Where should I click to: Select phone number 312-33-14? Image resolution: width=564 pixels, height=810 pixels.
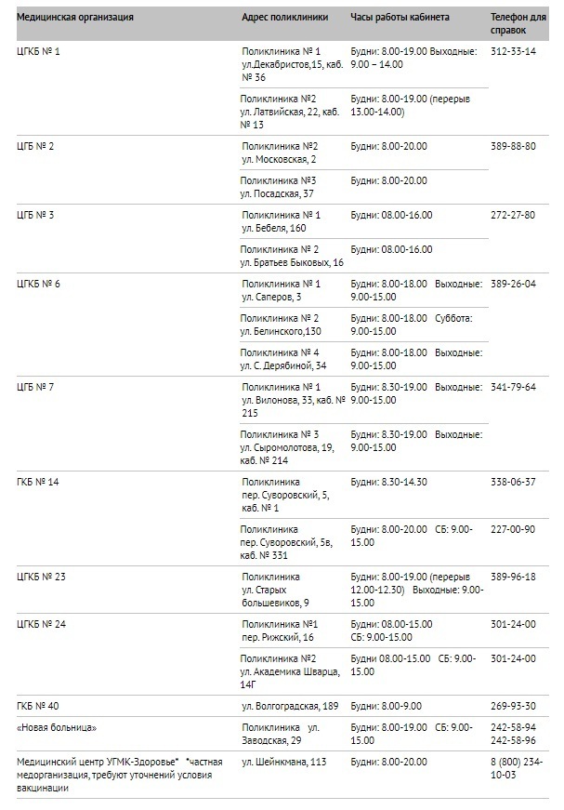point(514,51)
